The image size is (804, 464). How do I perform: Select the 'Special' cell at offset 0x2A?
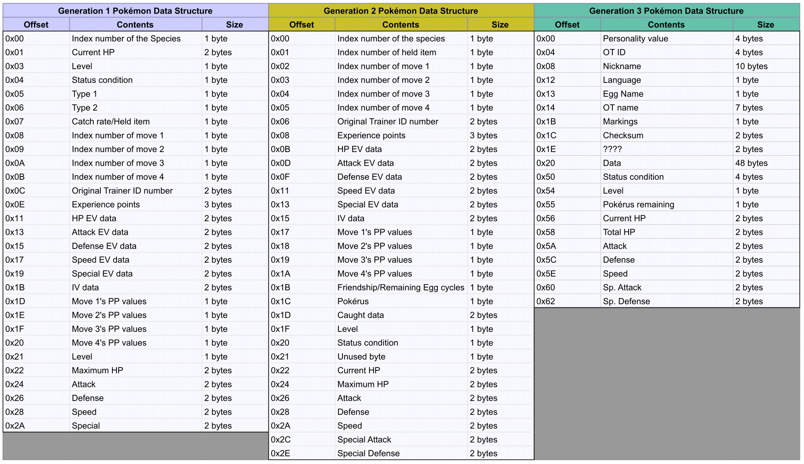(136, 426)
